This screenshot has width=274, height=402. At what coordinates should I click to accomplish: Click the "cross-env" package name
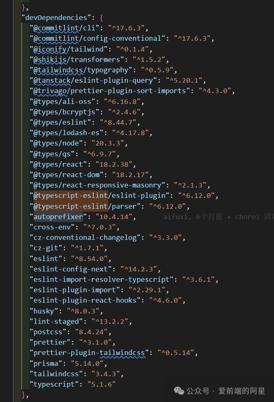tap(52, 227)
